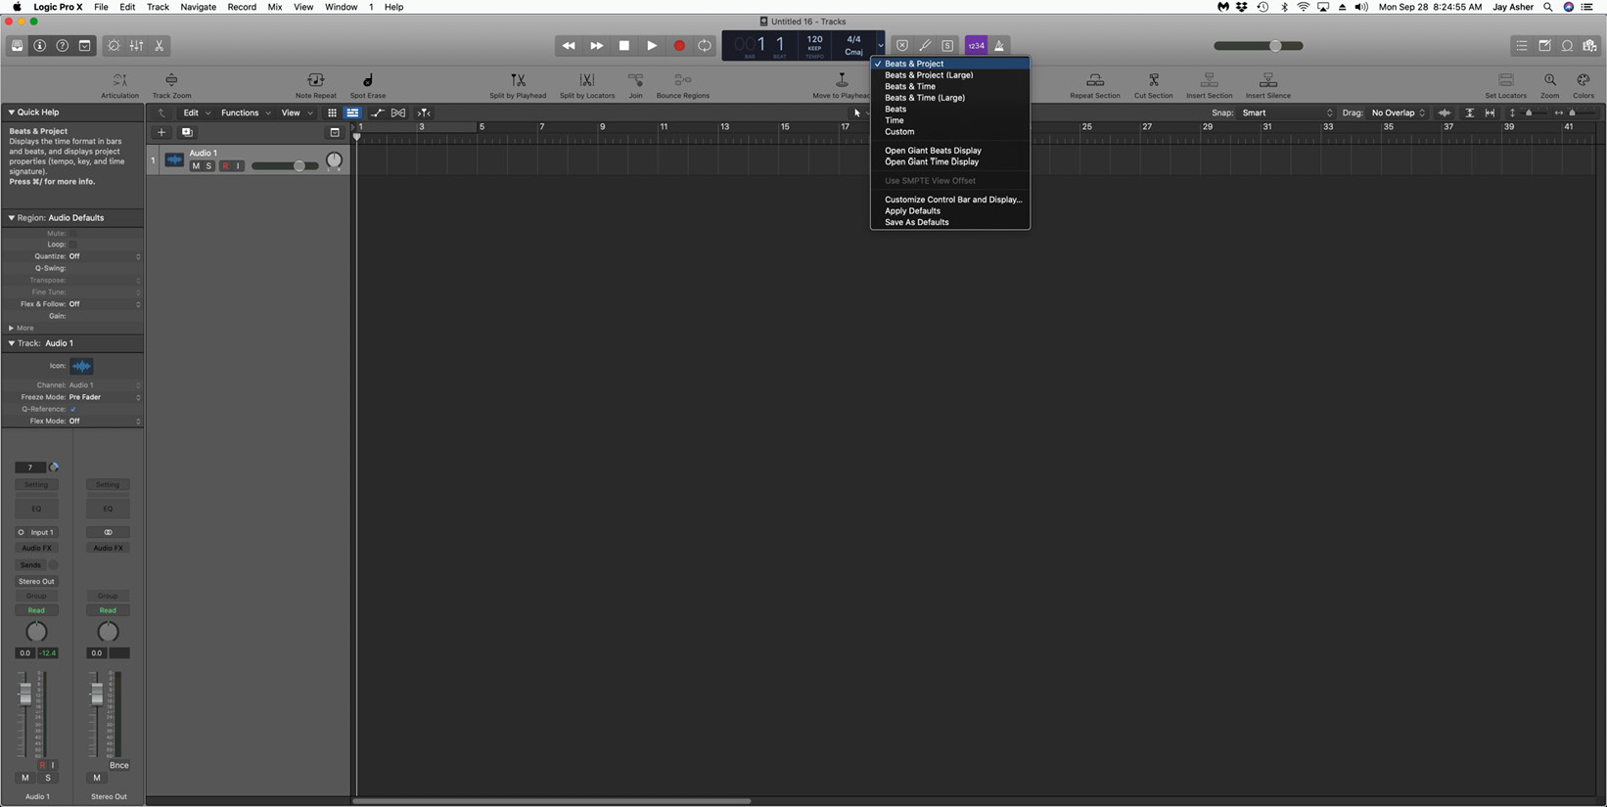Click the Insert Silence icon
The height and width of the screenshot is (807, 1607).
point(1268,80)
